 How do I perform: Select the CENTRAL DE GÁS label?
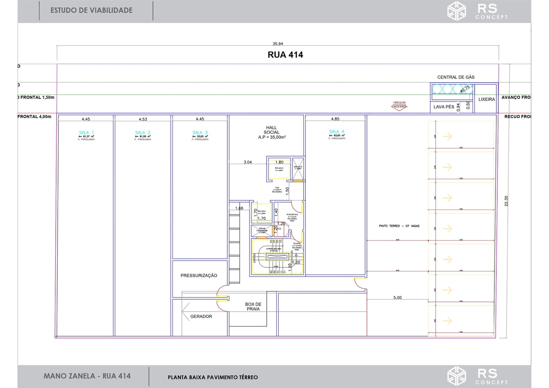(456, 77)
